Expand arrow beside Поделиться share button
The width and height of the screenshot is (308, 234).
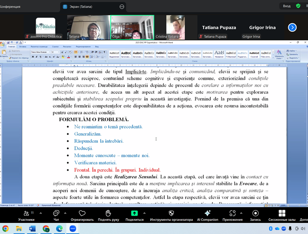pyautogui.click(x=144, y=213)
